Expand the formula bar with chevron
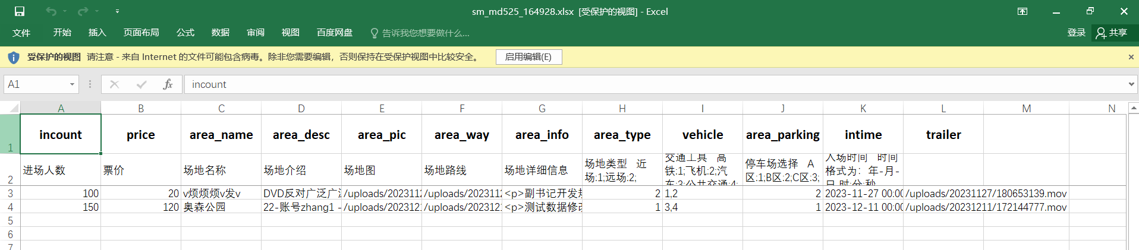 (1131, 84)
